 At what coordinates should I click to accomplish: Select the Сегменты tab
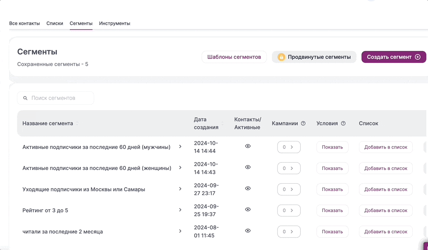pyautogui.click(x=81, y=24)
